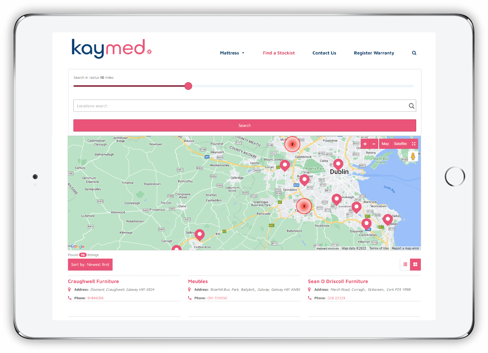Open Meubles listing
The image size is (488, 353).
tap(198, 281)
